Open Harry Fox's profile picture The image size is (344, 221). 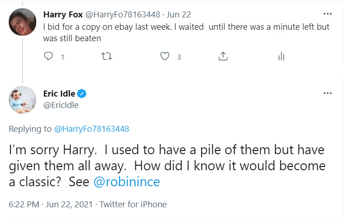tap(22, 22)
